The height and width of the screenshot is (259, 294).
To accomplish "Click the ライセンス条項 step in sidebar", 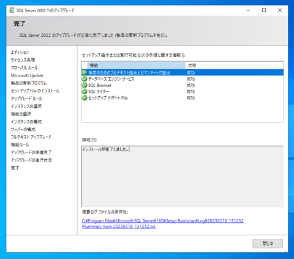I will point(23,60).
